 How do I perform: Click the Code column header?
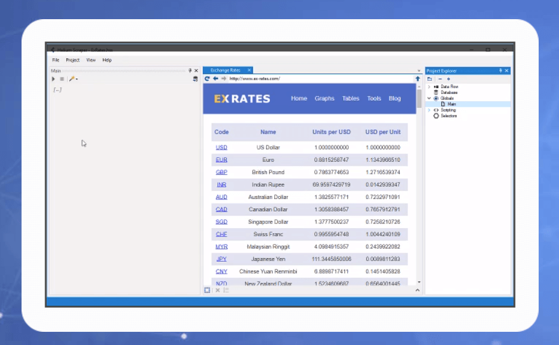pyautogui.click(x=221, y=132)
